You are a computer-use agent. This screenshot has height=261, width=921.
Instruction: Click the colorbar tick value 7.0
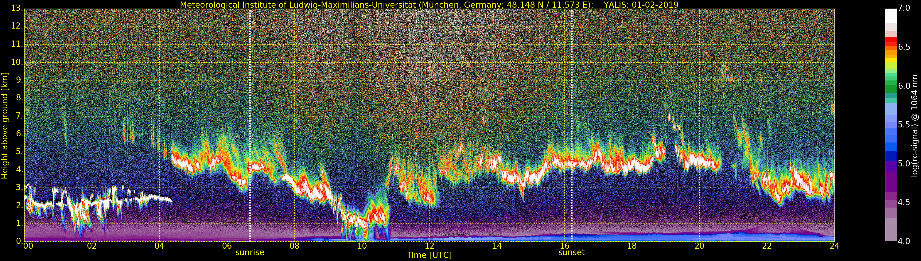click(904, 8)
